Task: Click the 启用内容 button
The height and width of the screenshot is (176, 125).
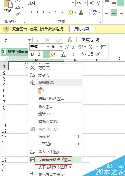Action: click(x=82, y=29)
